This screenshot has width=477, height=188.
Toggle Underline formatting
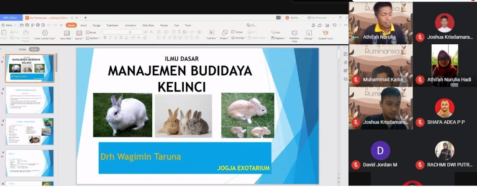point(115,38)
